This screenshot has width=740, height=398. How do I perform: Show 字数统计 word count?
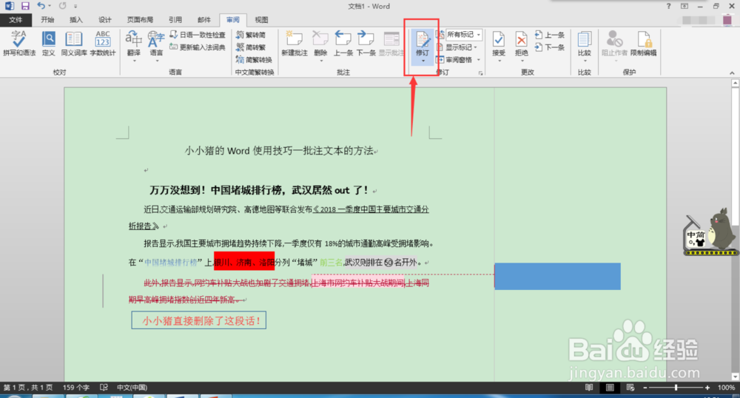[x=103, y=44]
